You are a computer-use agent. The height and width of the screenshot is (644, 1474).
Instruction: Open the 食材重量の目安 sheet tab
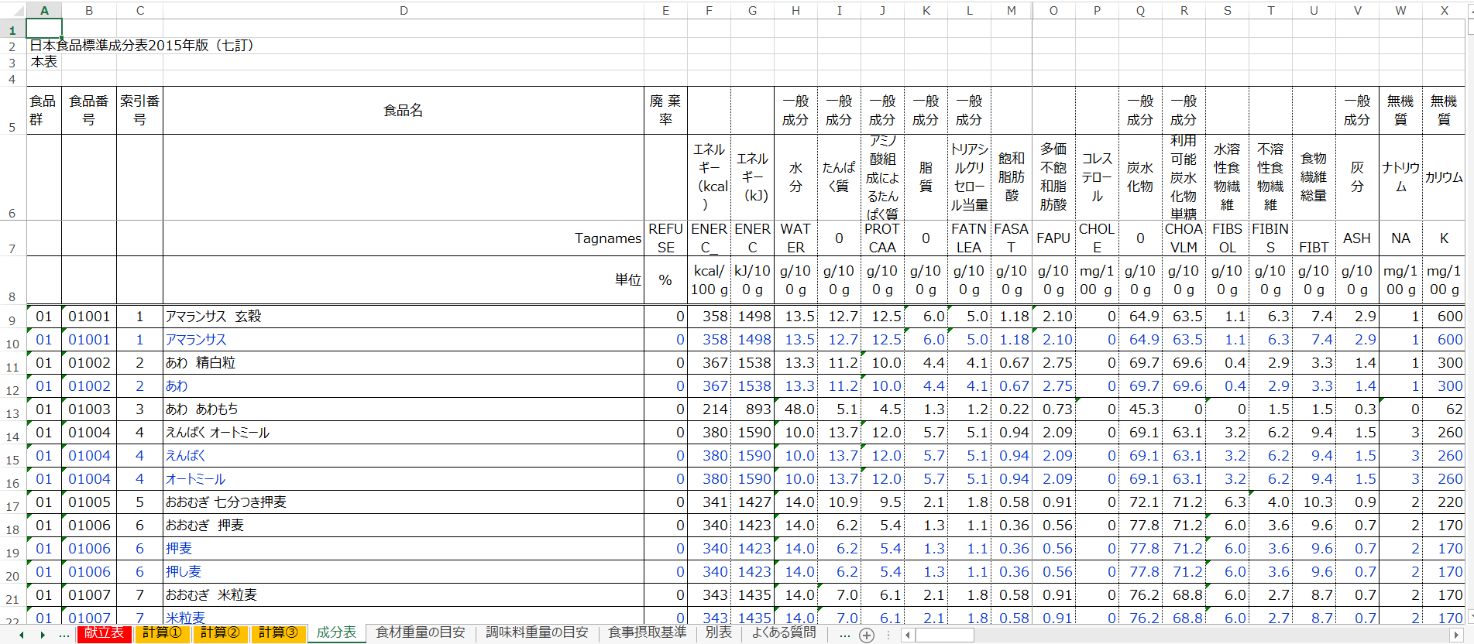click(421, 633)
